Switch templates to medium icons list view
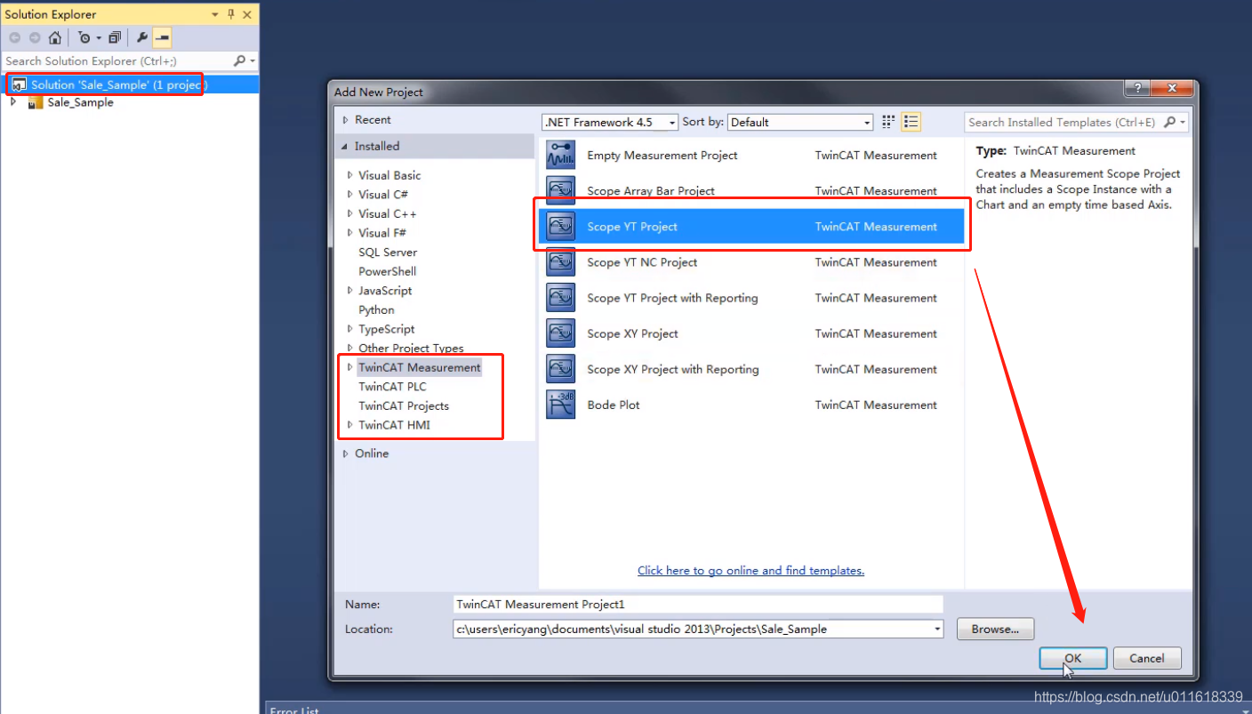The width and height of the screenshot is (1252, 714). [911, 122]
